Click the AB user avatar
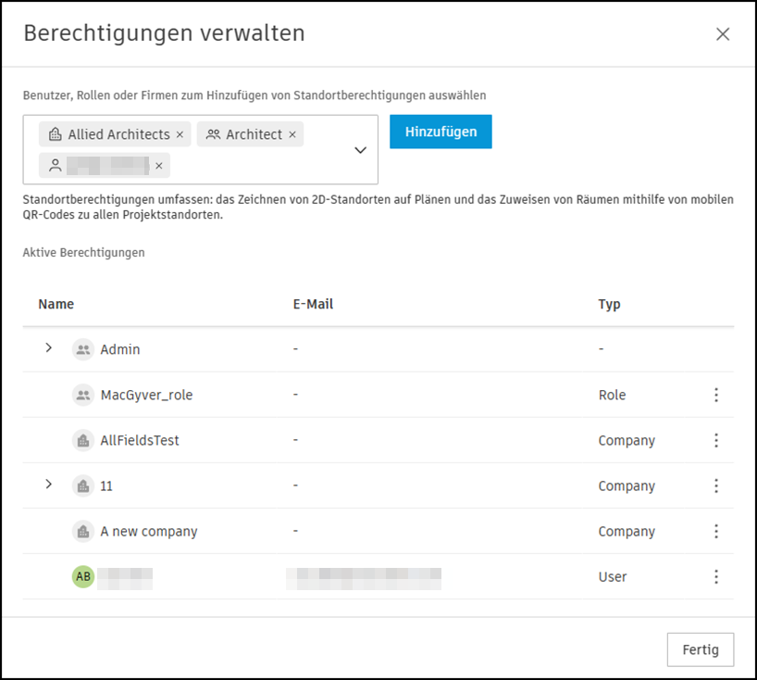757x680 pixels. 83,577
